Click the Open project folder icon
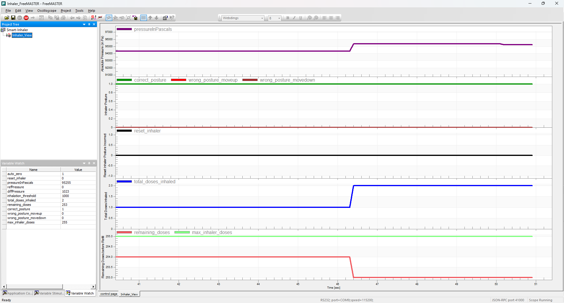564x303 pixels. click(x=7, y=18)
